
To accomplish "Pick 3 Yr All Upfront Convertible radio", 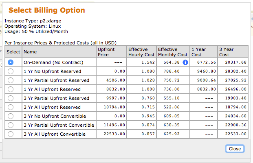I will pyautogui.click(x=11, y=134).
